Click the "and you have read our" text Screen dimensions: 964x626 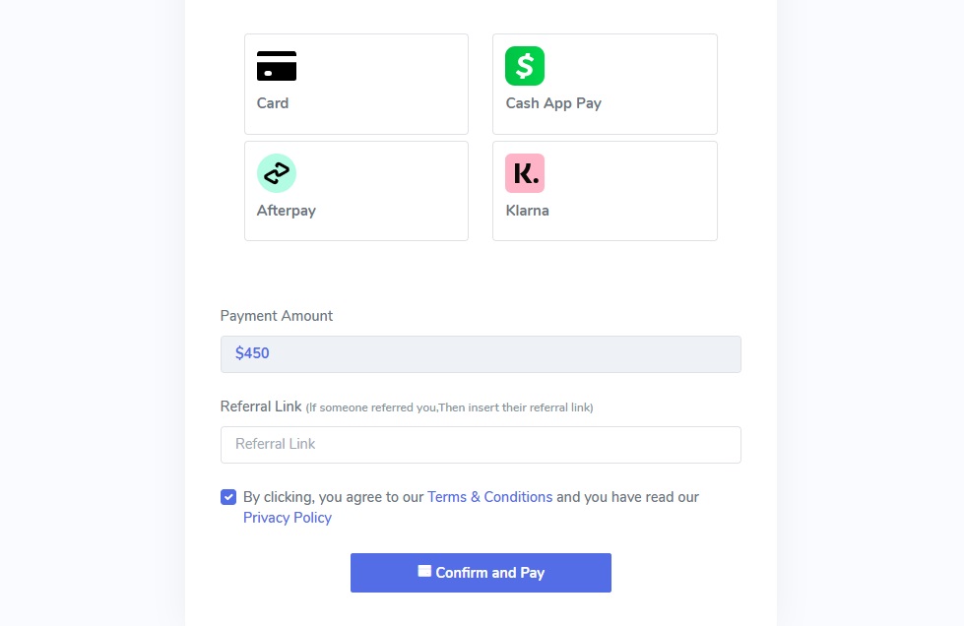(627, 497)
